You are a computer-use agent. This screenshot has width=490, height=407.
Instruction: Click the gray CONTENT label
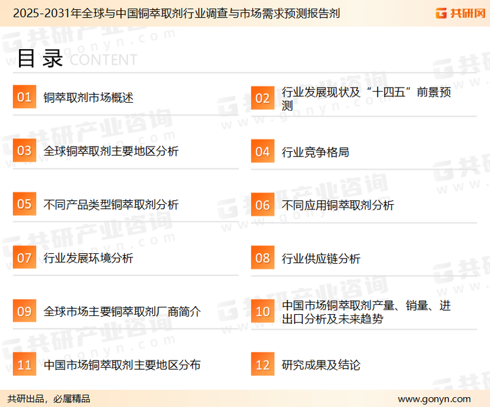coord(103,60)
